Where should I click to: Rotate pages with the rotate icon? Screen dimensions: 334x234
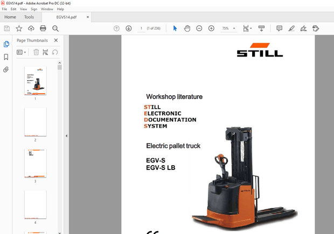(55, 52)
